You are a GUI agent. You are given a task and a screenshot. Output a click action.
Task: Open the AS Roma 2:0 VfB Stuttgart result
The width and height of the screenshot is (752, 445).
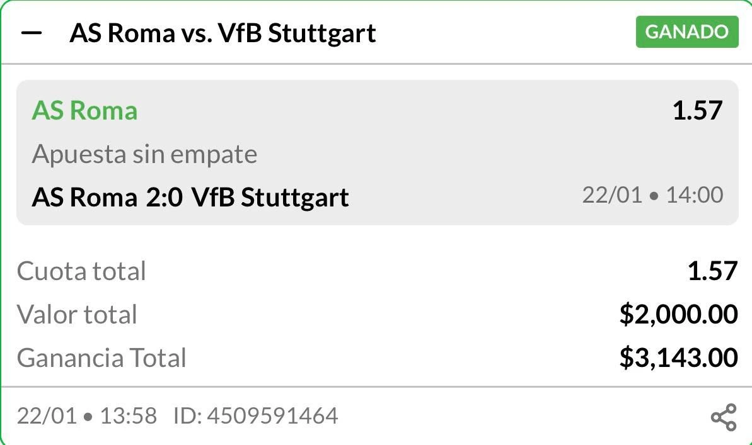pyautogui.click(x=190, y=197)
